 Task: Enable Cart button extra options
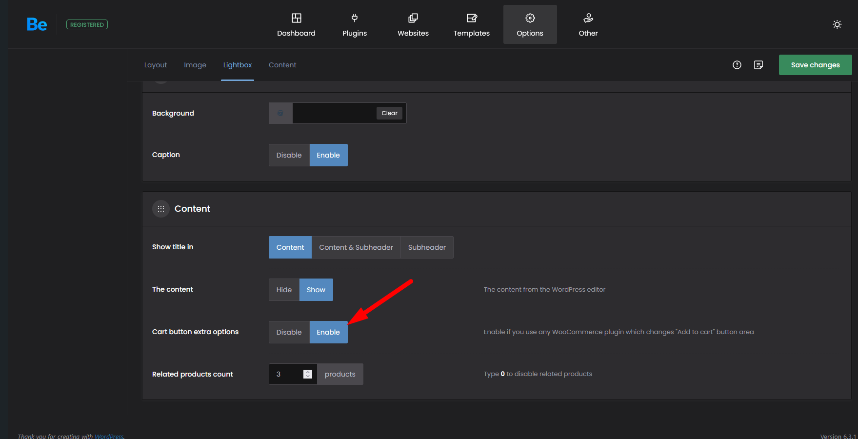point(328,332)
